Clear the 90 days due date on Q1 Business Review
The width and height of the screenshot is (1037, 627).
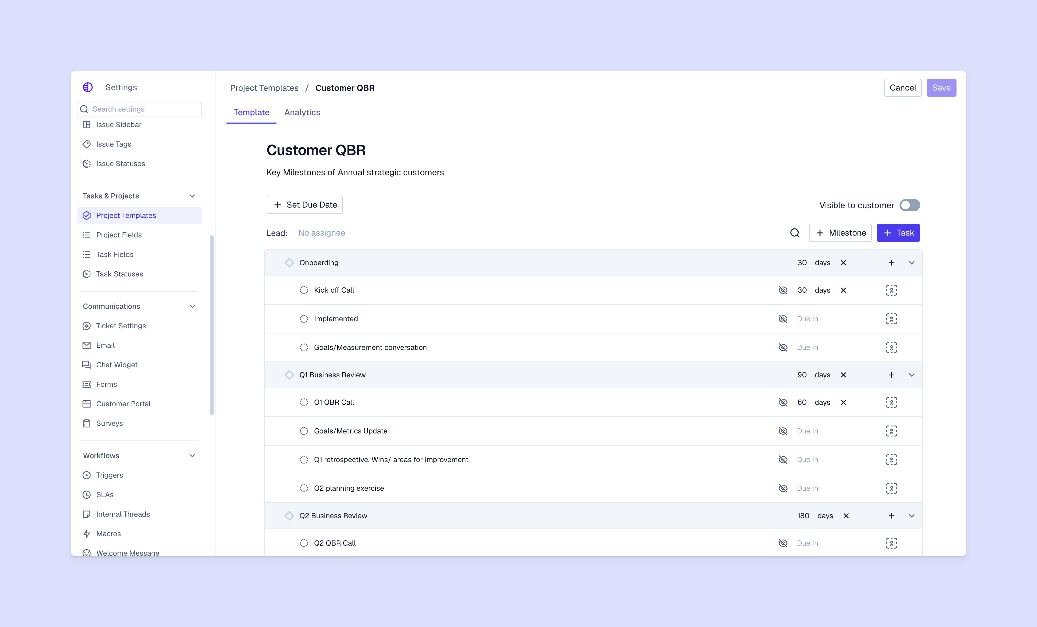(x=843, y=375)
